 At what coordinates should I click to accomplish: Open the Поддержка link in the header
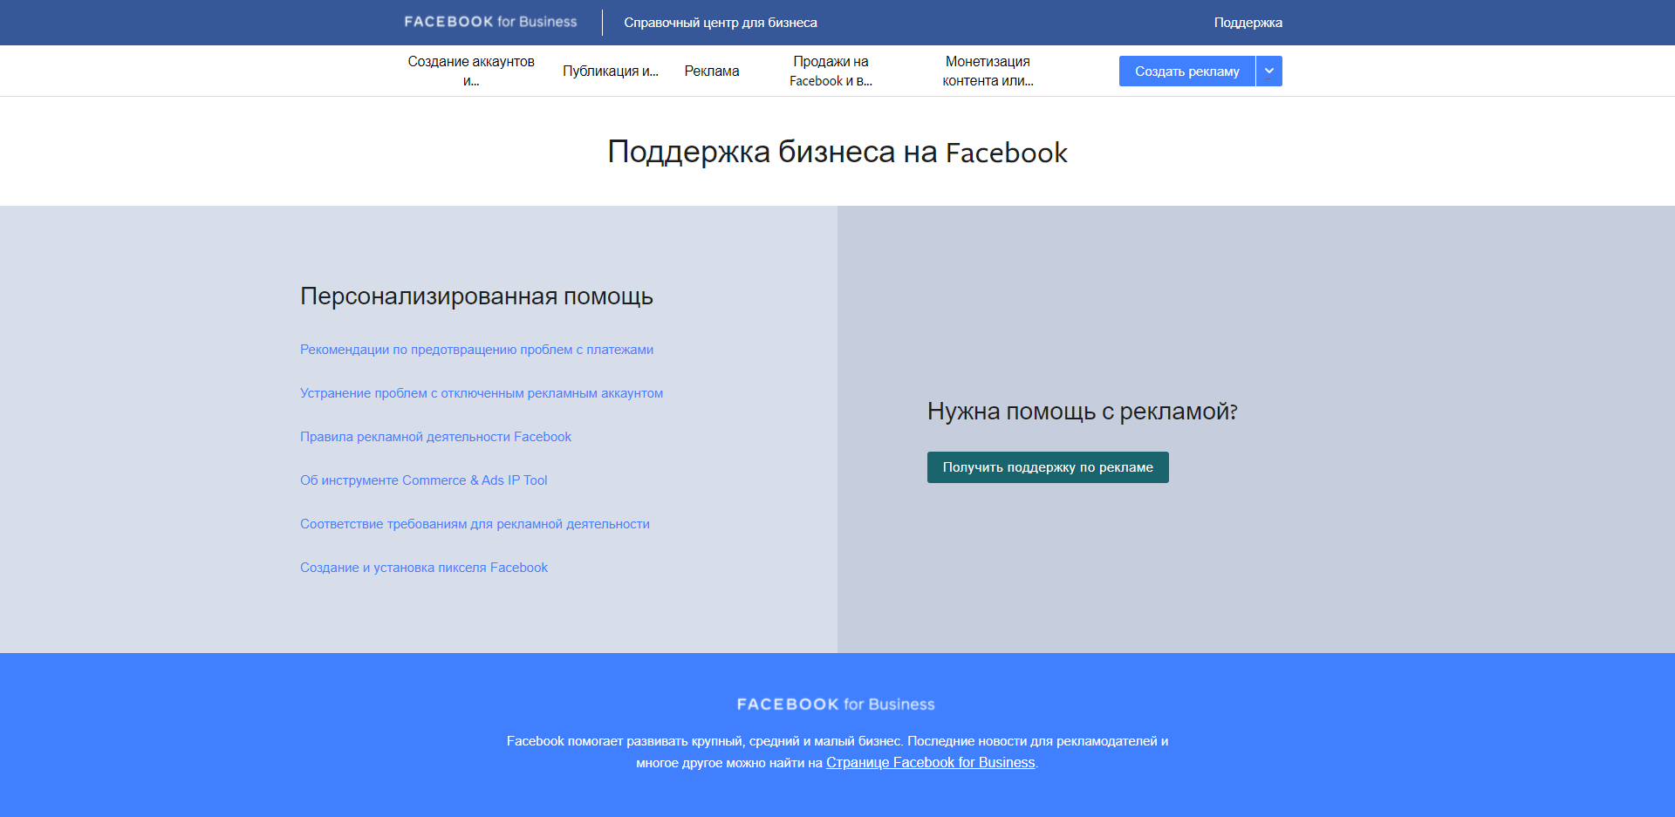[x=1248, y=23]
